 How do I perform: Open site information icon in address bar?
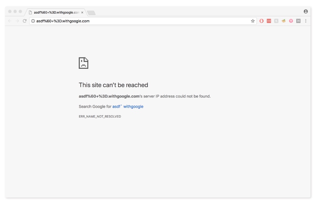33,21
